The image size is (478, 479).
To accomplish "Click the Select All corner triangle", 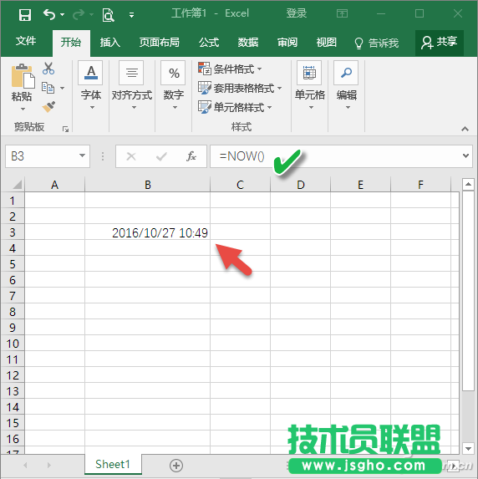I will click(17, 185).
